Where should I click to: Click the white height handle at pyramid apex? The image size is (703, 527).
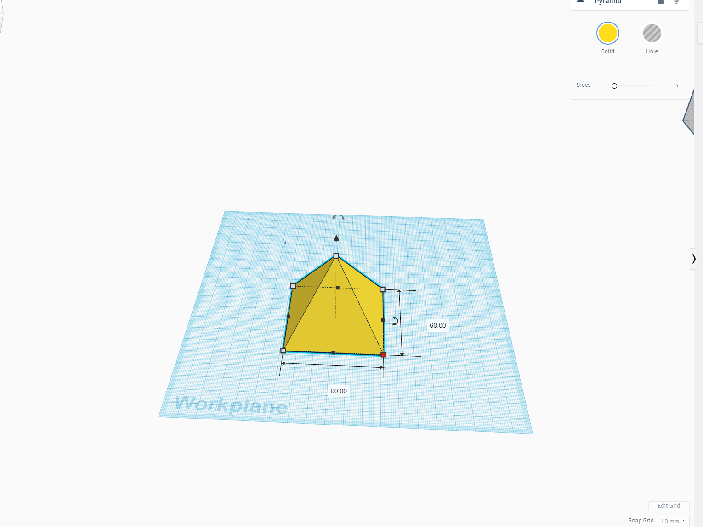coord(336,256)
